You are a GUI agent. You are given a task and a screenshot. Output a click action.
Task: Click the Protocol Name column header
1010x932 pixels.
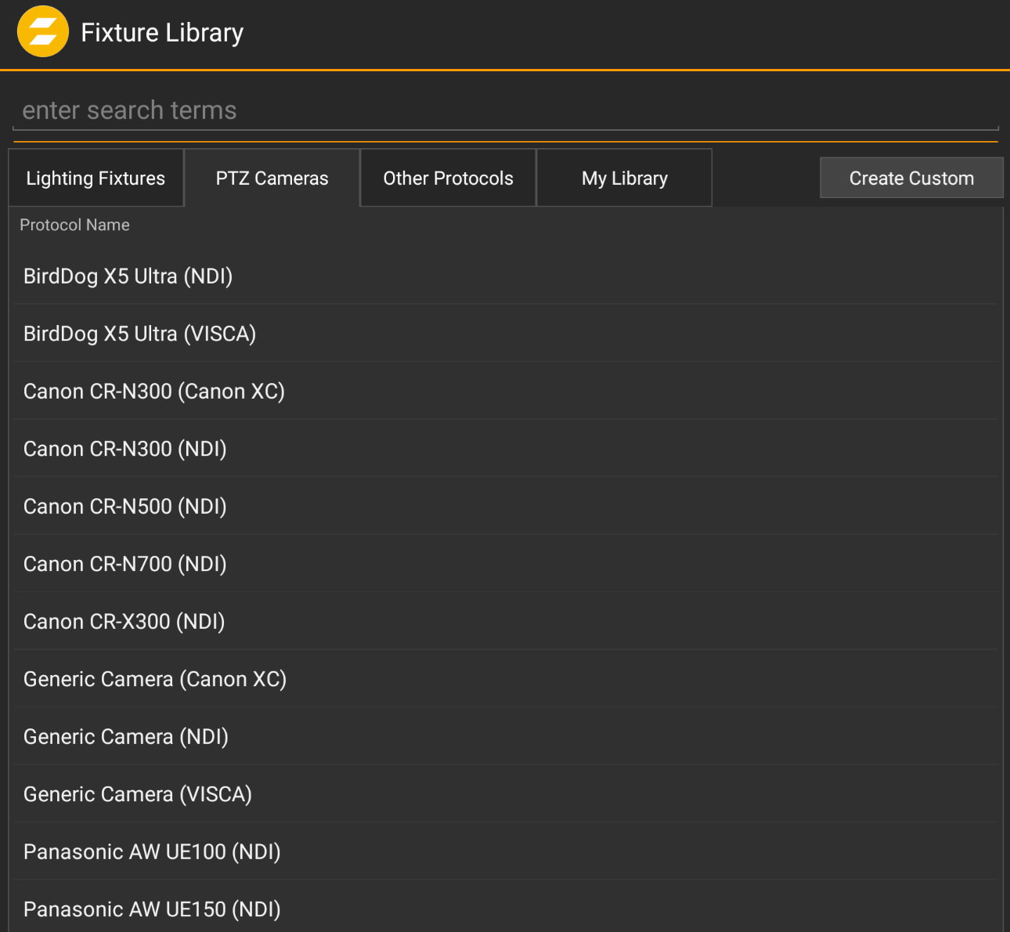coord(74,225)
